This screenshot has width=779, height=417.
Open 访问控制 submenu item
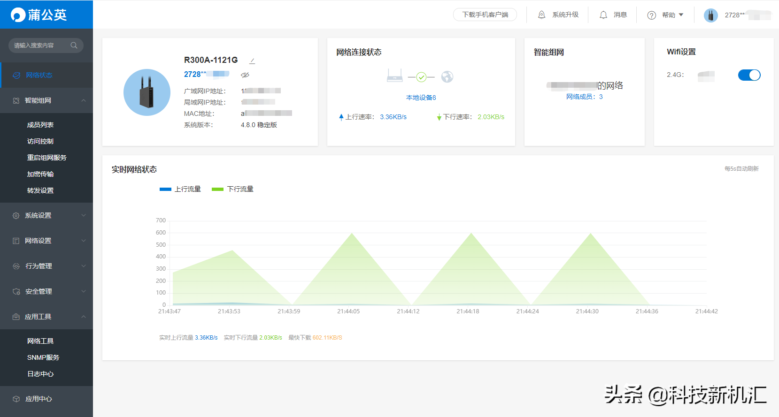click(40, 141)
